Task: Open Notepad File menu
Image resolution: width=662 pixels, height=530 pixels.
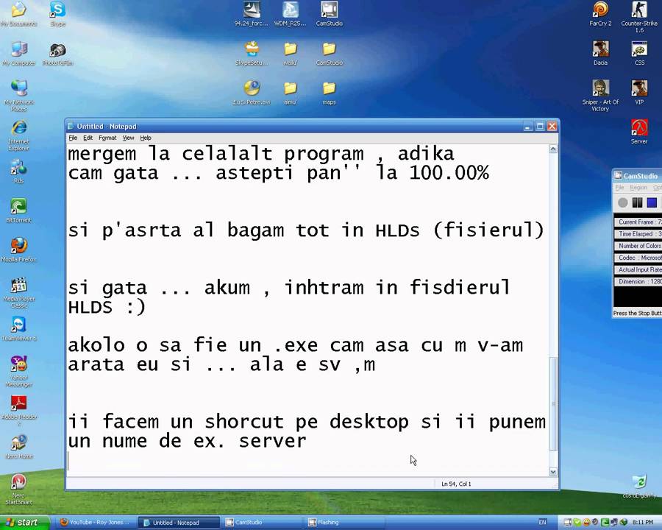Action: (73, 138)
